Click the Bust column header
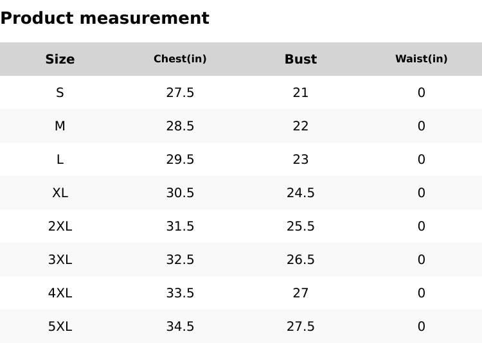The height and width of the screenshot is (343, 482). click(x=301, y=59)
